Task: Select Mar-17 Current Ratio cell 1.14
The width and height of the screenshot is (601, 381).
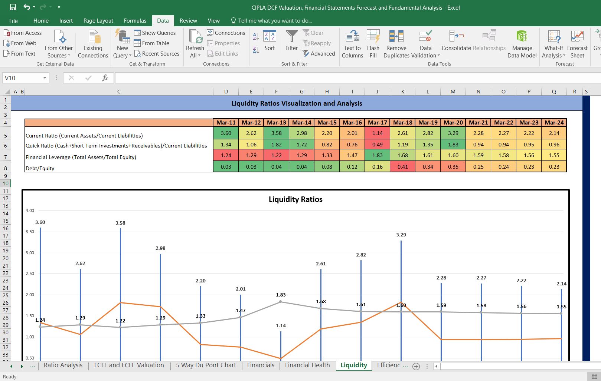Action: tap(377, 133)
